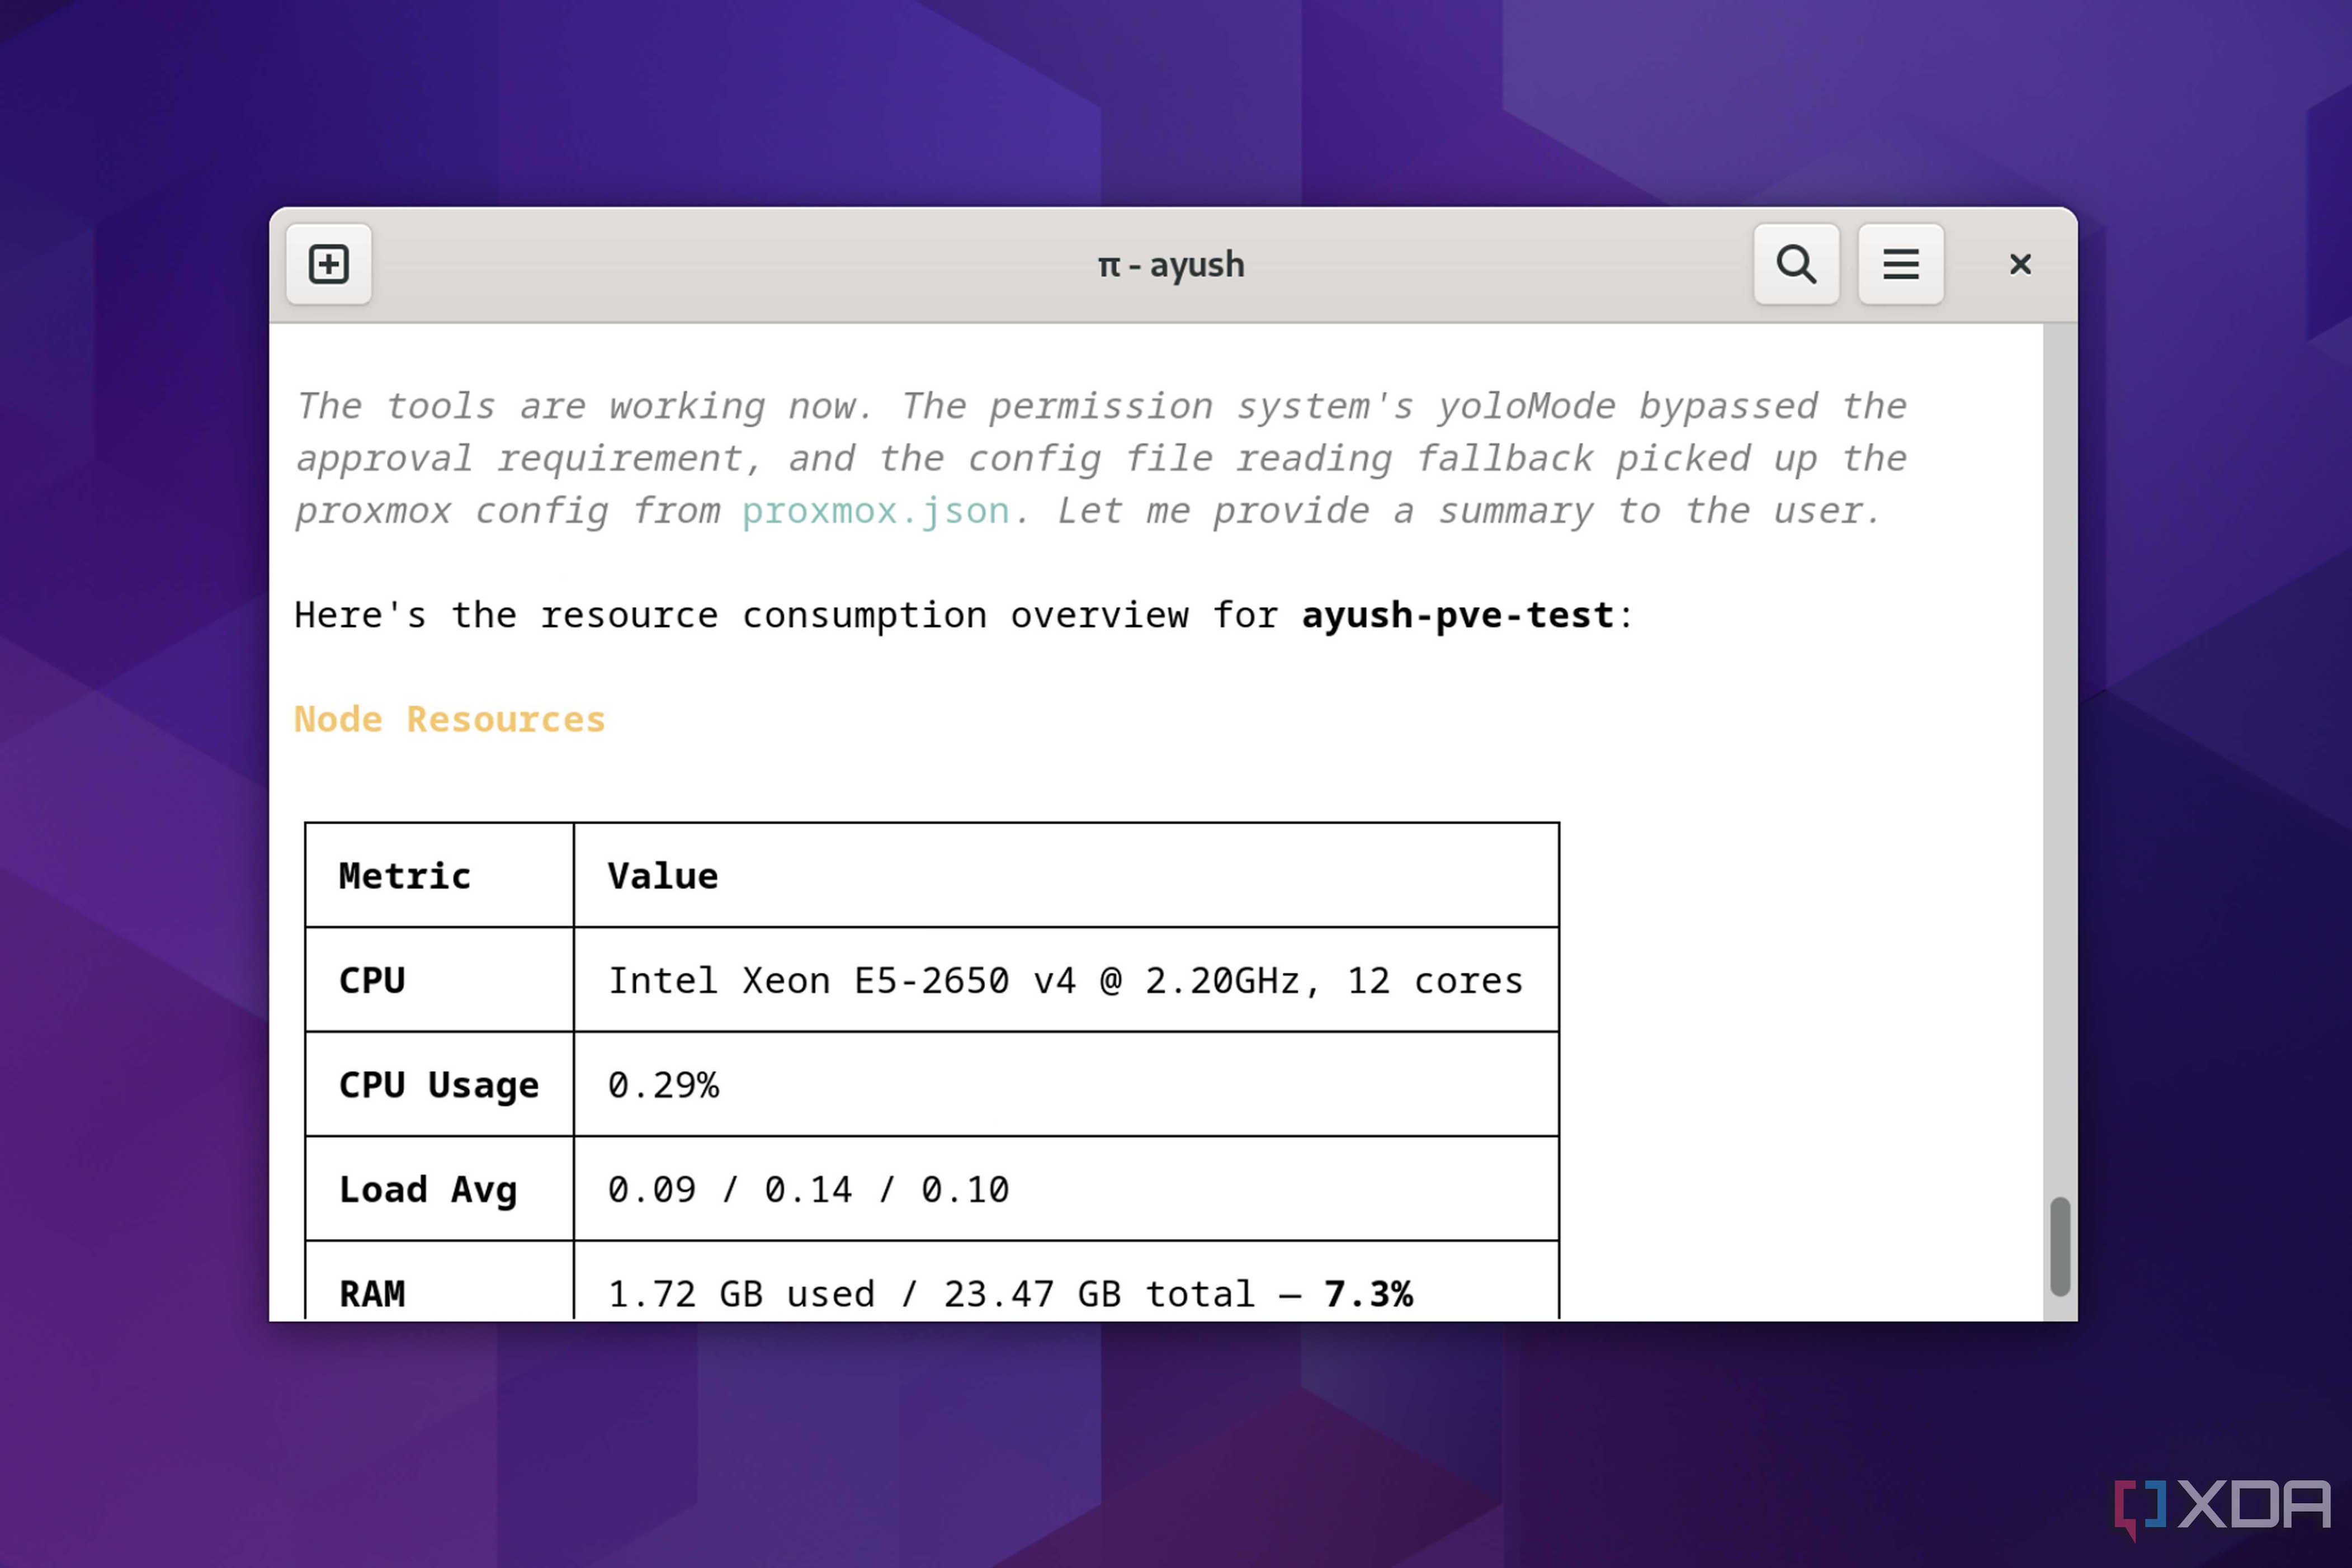The image size is (2352, 1568).
Task: Select the 'Value' column header
Action: 662,876
